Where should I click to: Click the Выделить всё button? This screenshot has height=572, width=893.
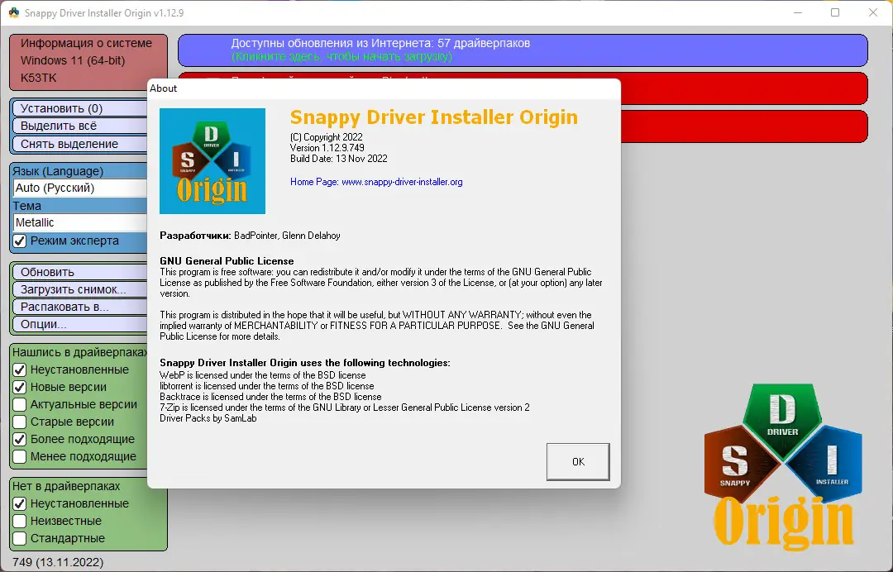tap(79, 126)
